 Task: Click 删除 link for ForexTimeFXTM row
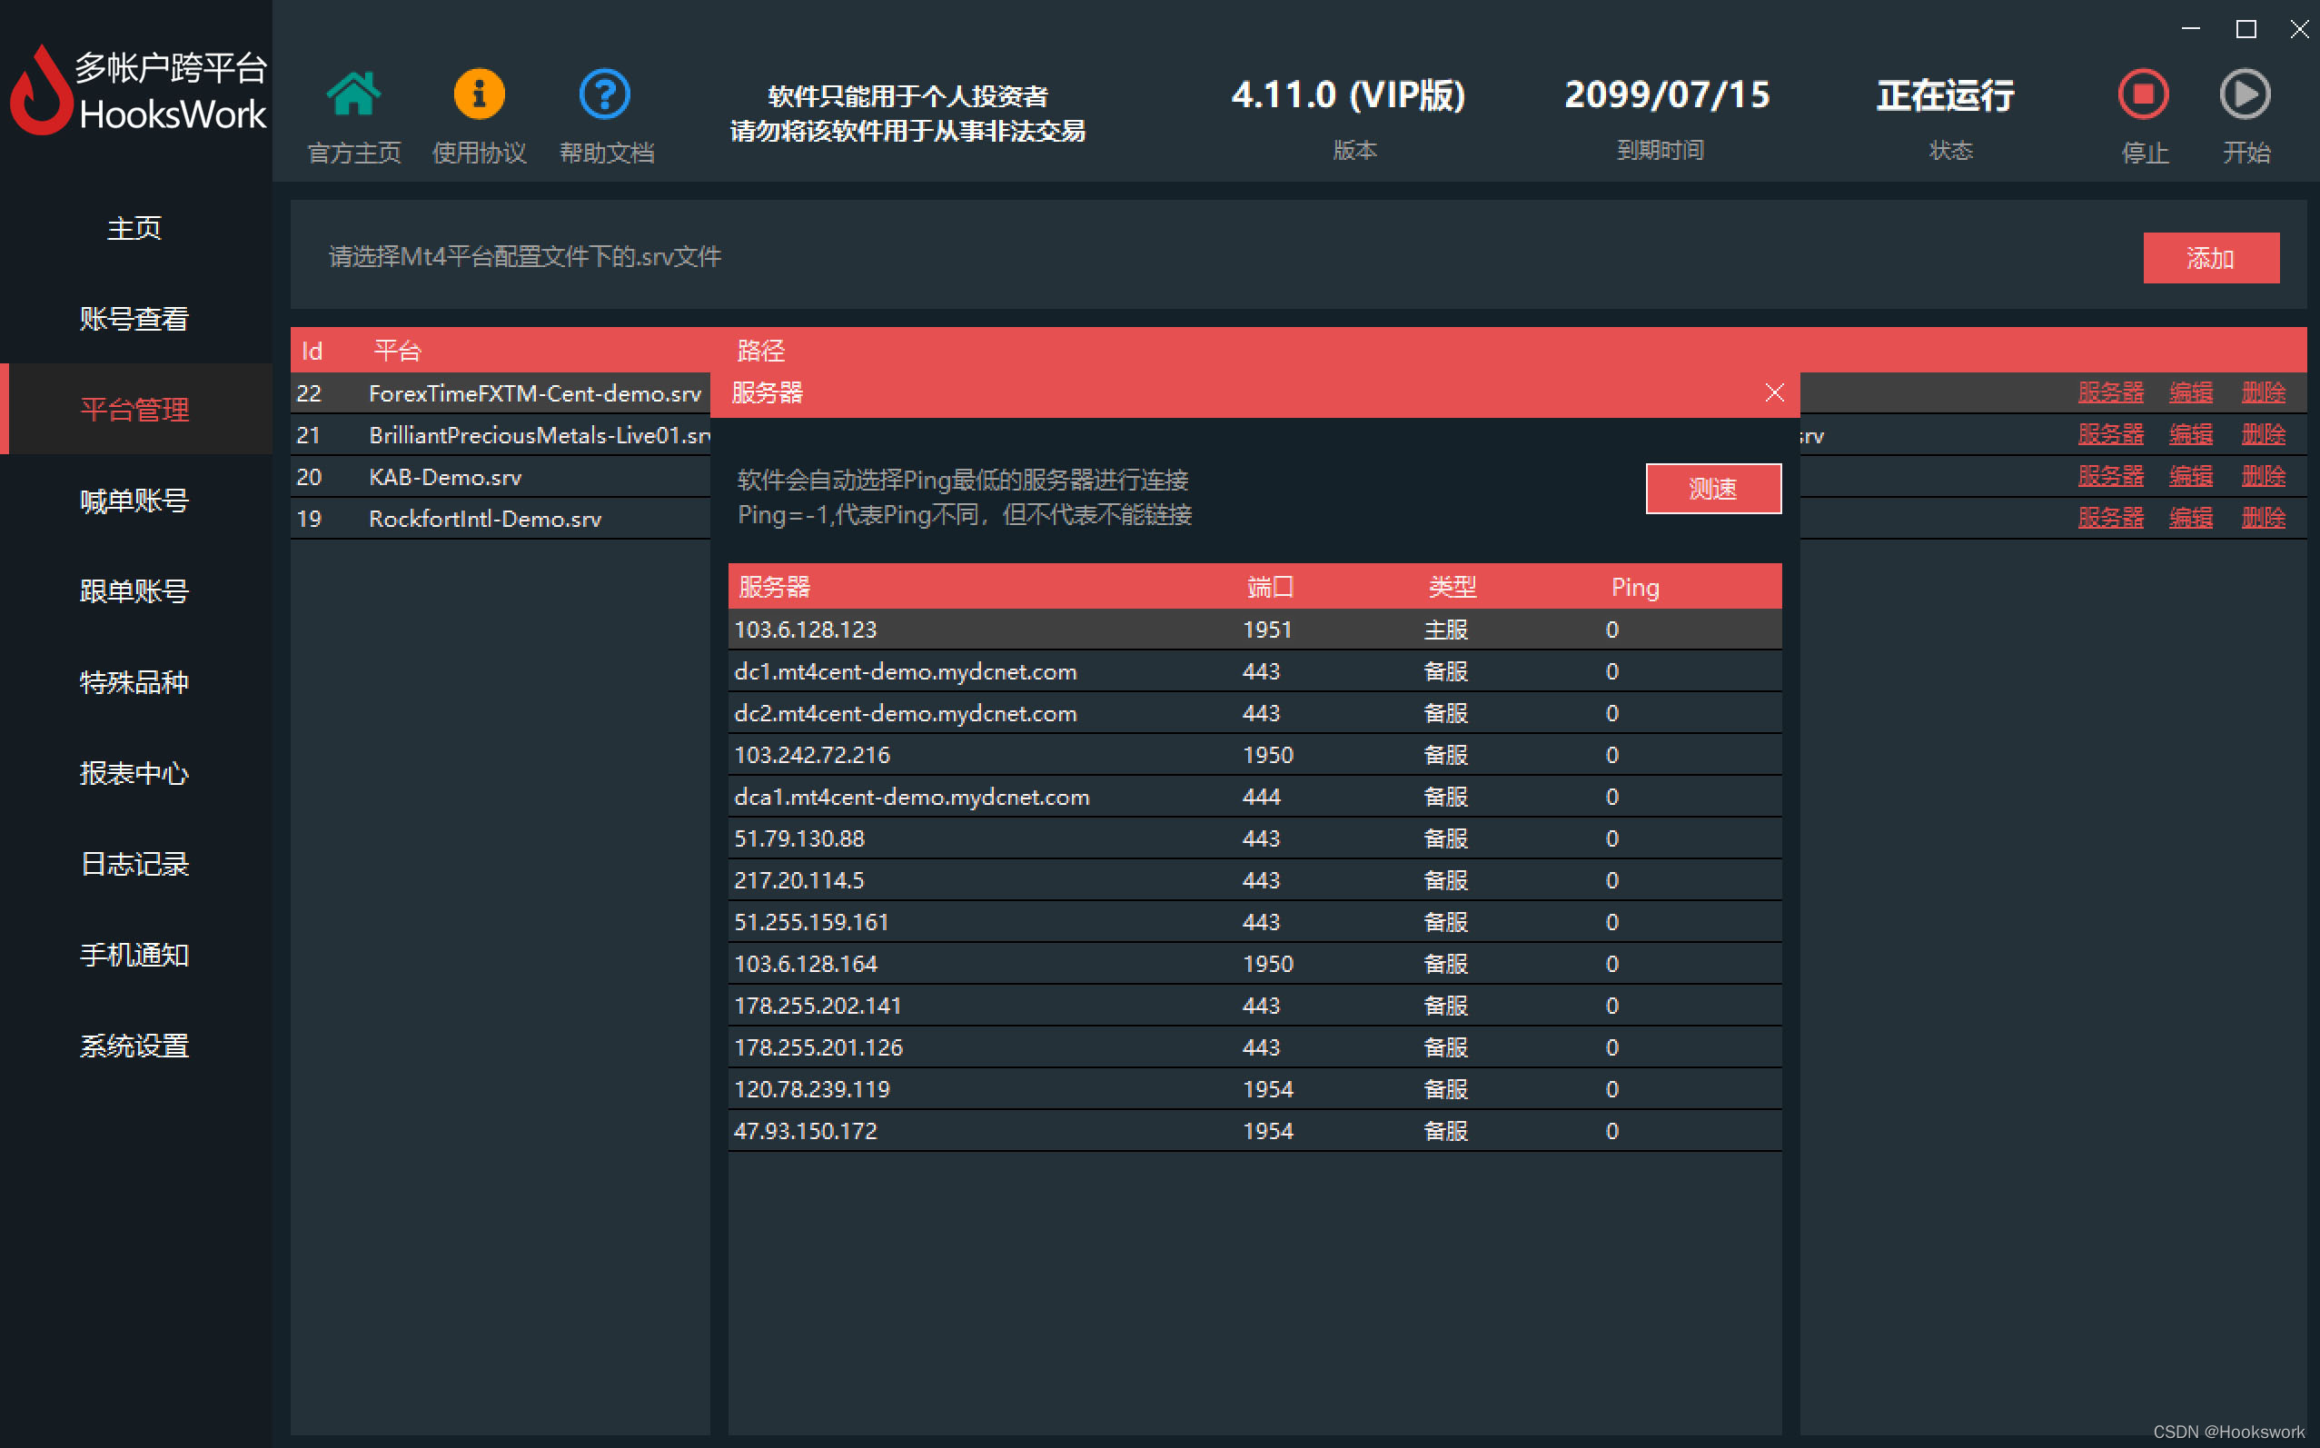tap(2263, 392)
